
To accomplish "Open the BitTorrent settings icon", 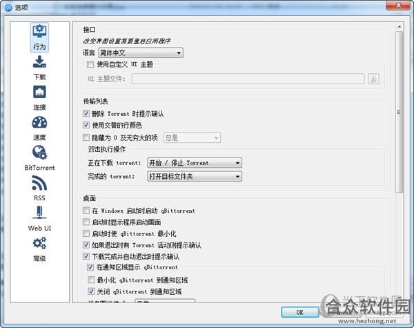I will (x=39, y=153).
